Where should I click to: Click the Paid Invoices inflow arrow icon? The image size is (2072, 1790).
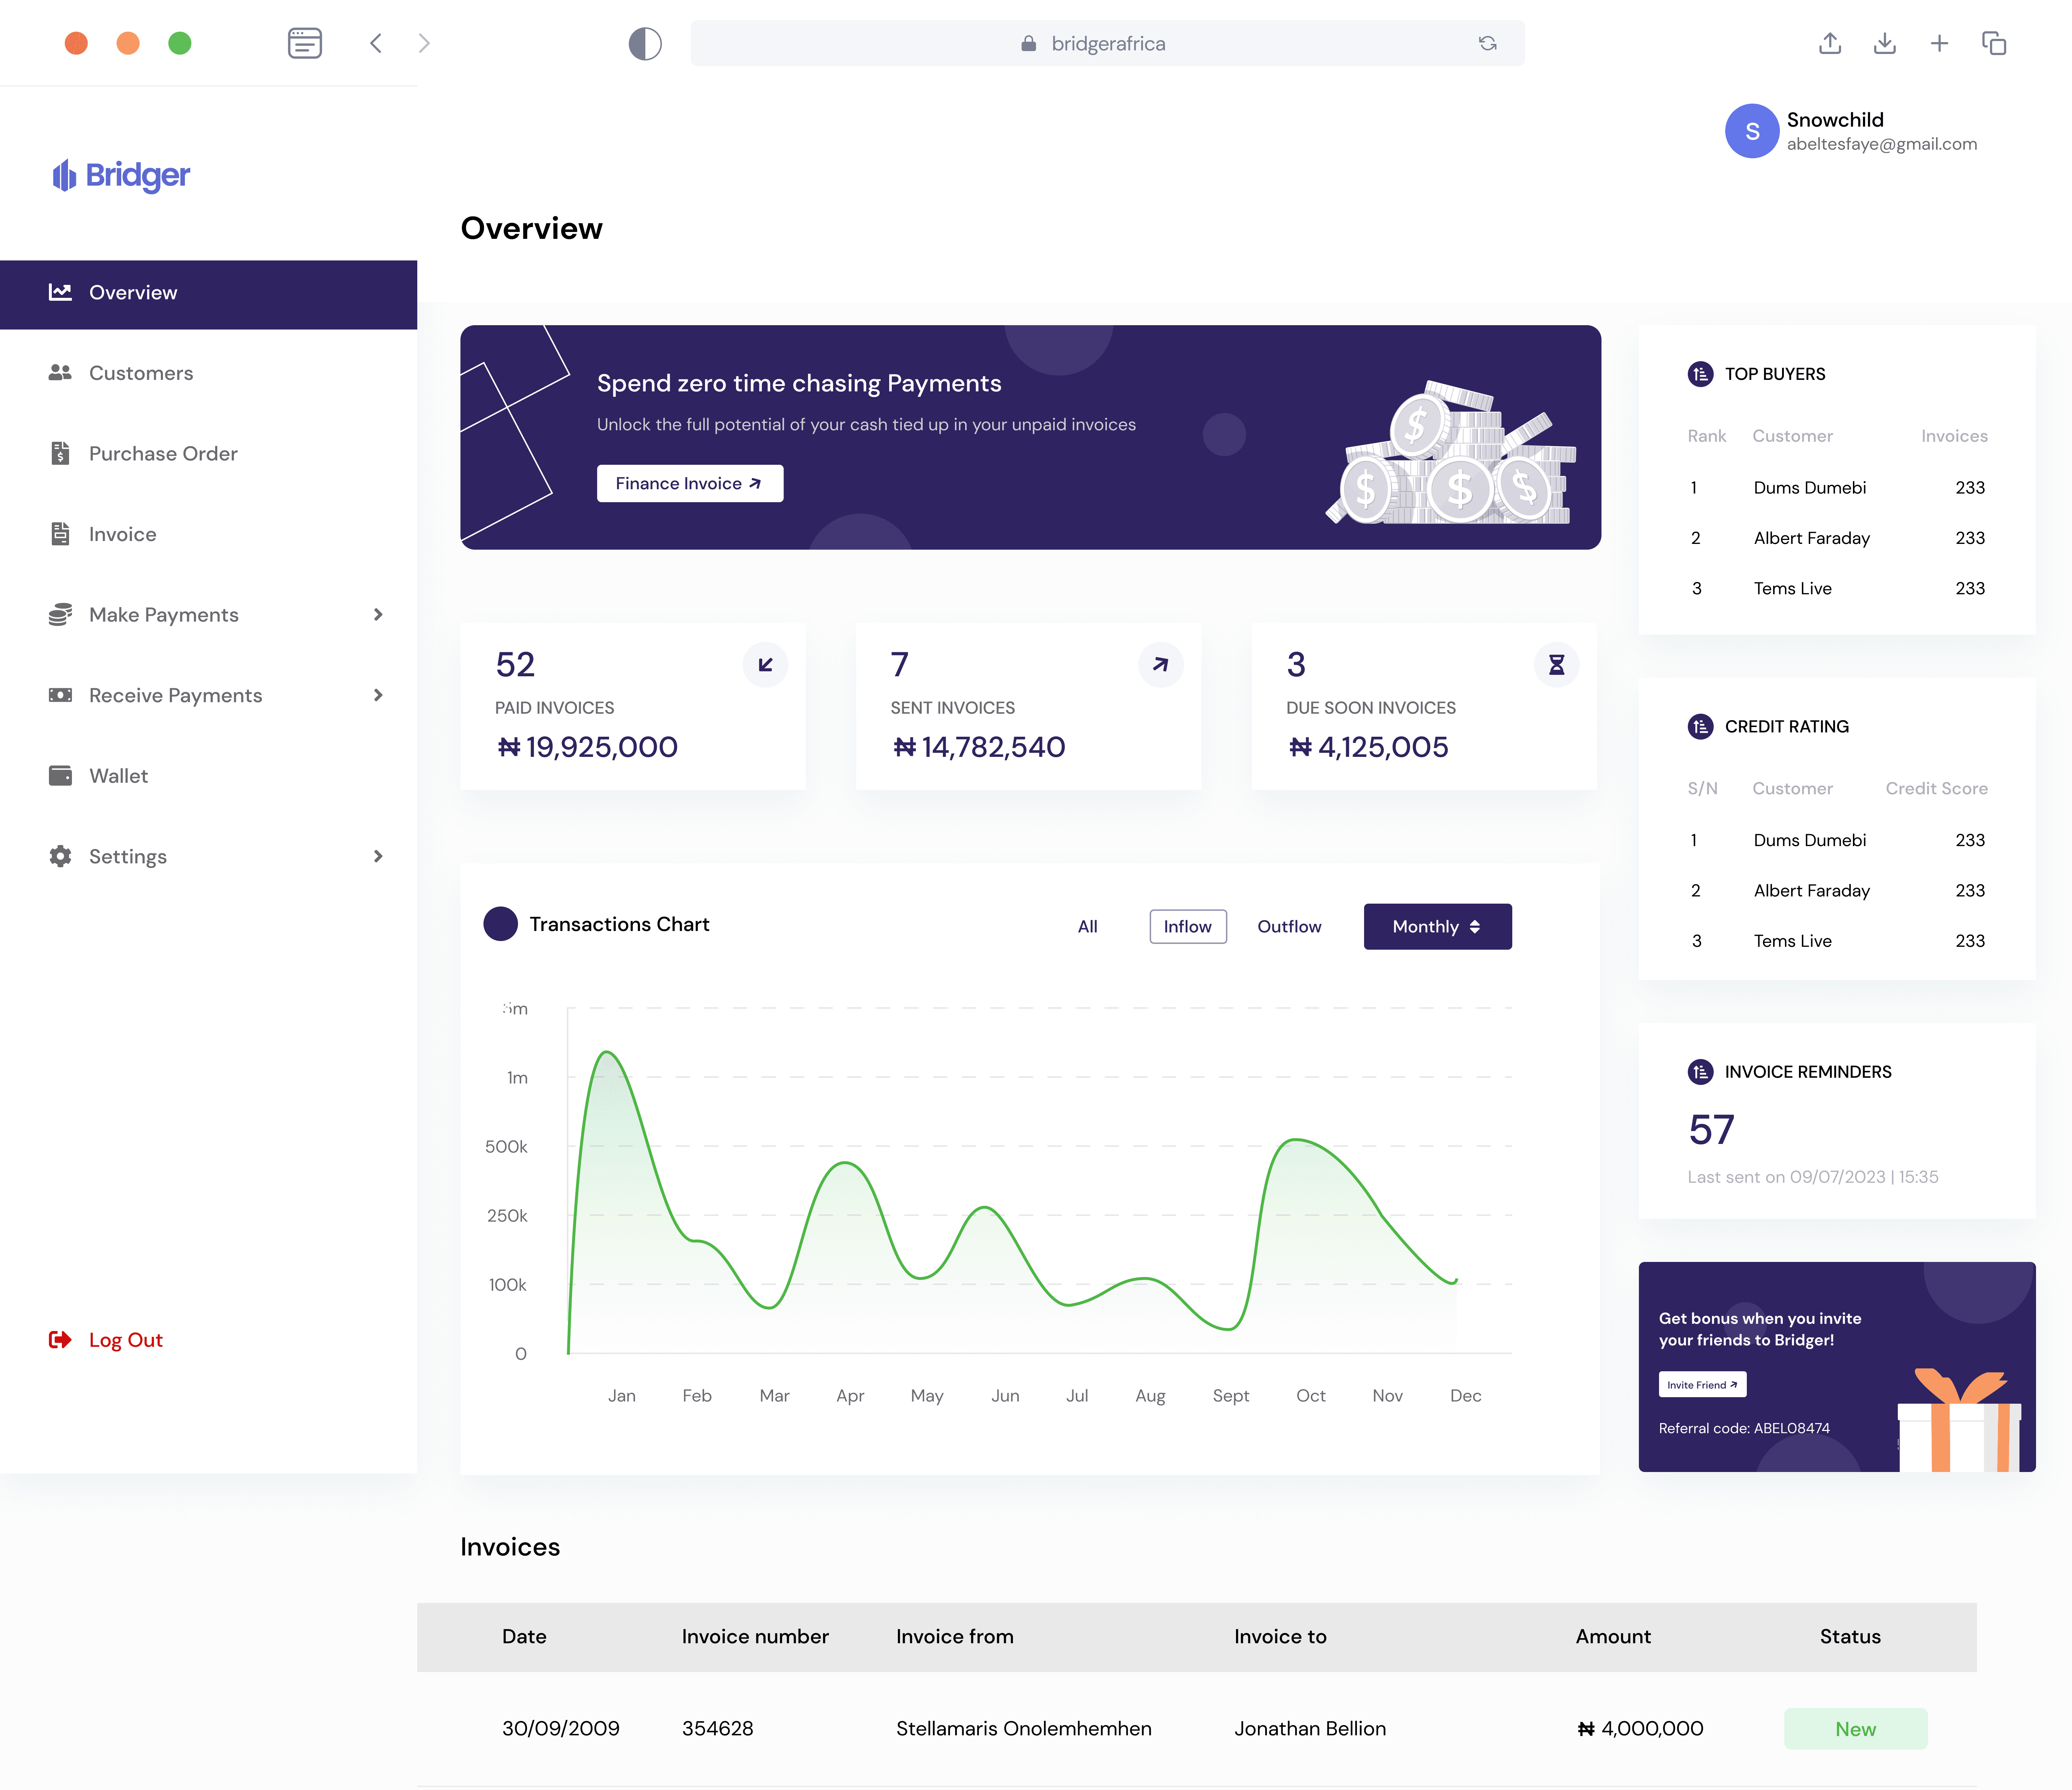click(766, 665)
